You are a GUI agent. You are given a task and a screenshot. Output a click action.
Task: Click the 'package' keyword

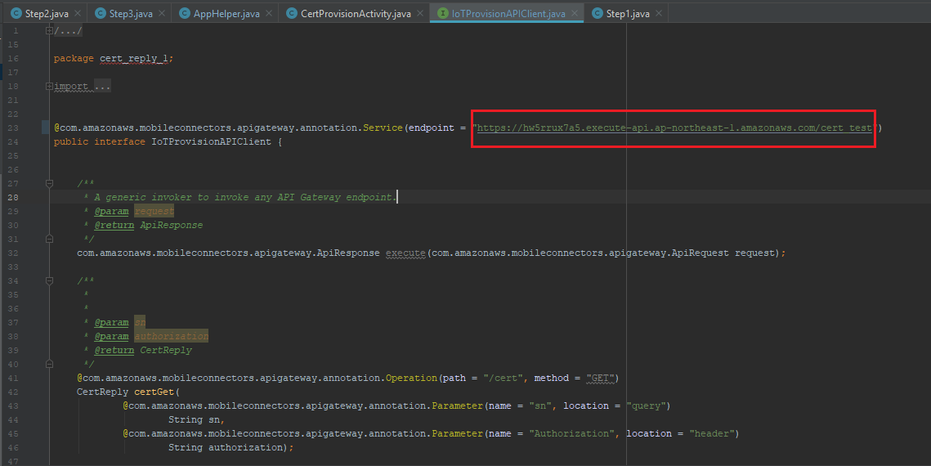point(74,58)
